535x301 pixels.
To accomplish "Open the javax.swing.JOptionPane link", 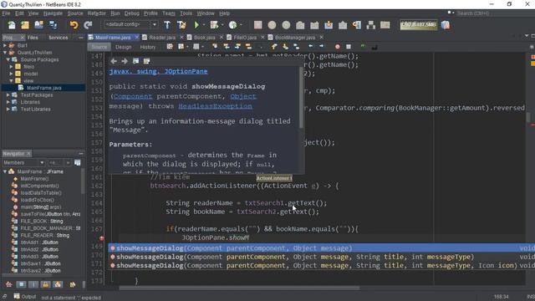I will coord(158,71).
